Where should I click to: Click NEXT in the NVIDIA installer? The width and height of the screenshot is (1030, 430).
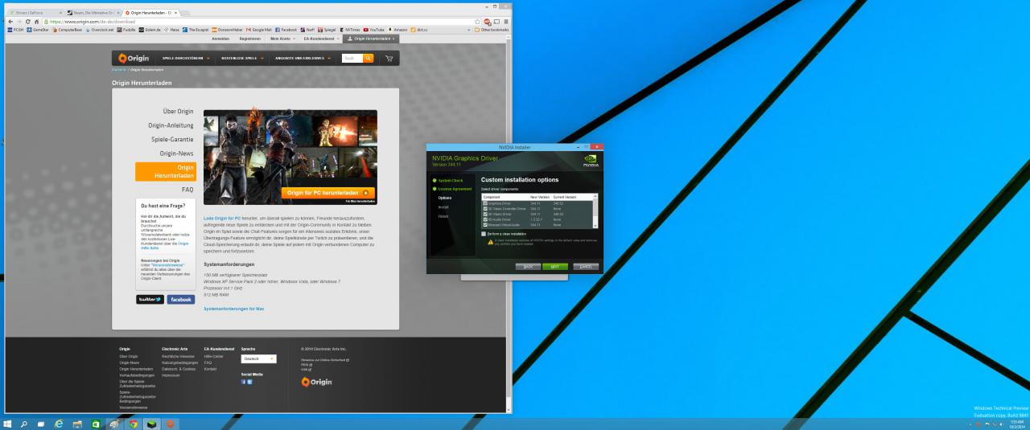(x=554, y=266)
